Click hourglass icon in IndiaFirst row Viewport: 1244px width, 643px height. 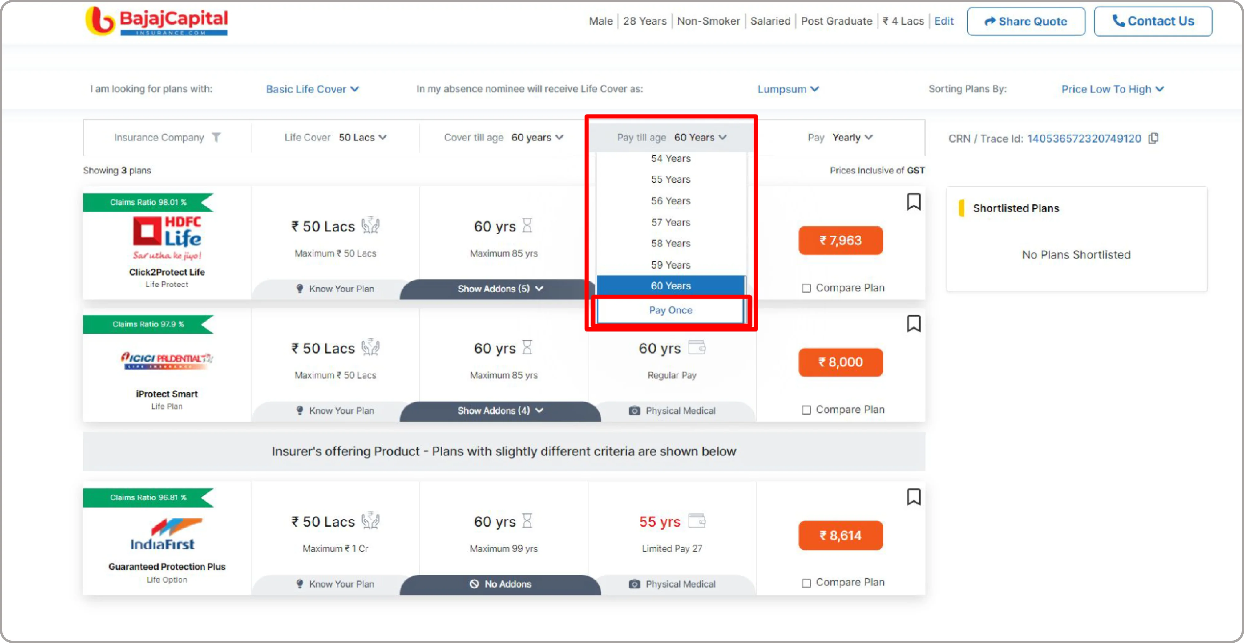[527, 520]
